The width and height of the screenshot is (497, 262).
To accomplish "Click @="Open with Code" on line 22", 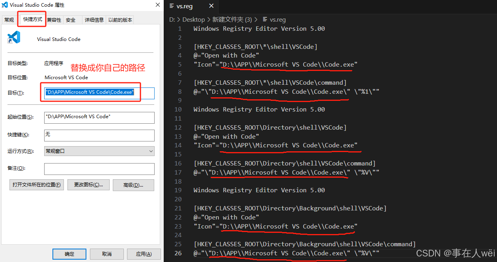I will [x=226, y=217].
